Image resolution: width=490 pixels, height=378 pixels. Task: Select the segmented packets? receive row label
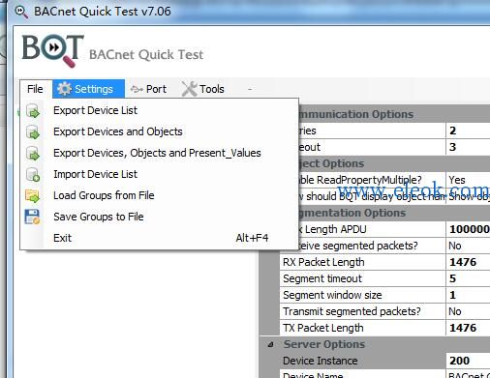tap(357, 246)
